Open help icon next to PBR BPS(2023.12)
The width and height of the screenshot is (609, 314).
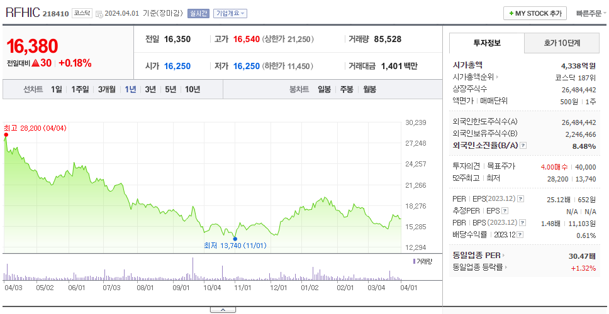click(523, 223)
